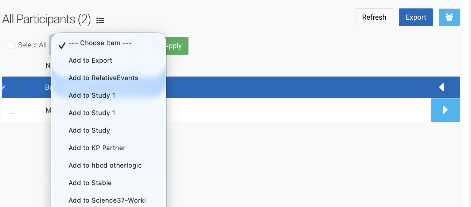Choose 'Add to hbcd otherlogic' item
Image resolution: width=471 pixels, height=207 pixels.
pyautogui.click(x=105, y=165)
